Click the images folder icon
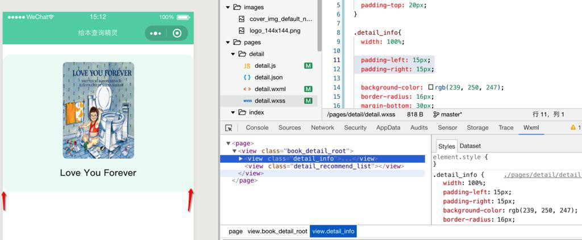The height and width of the screenshot is (240, 582). click(237, 7)
